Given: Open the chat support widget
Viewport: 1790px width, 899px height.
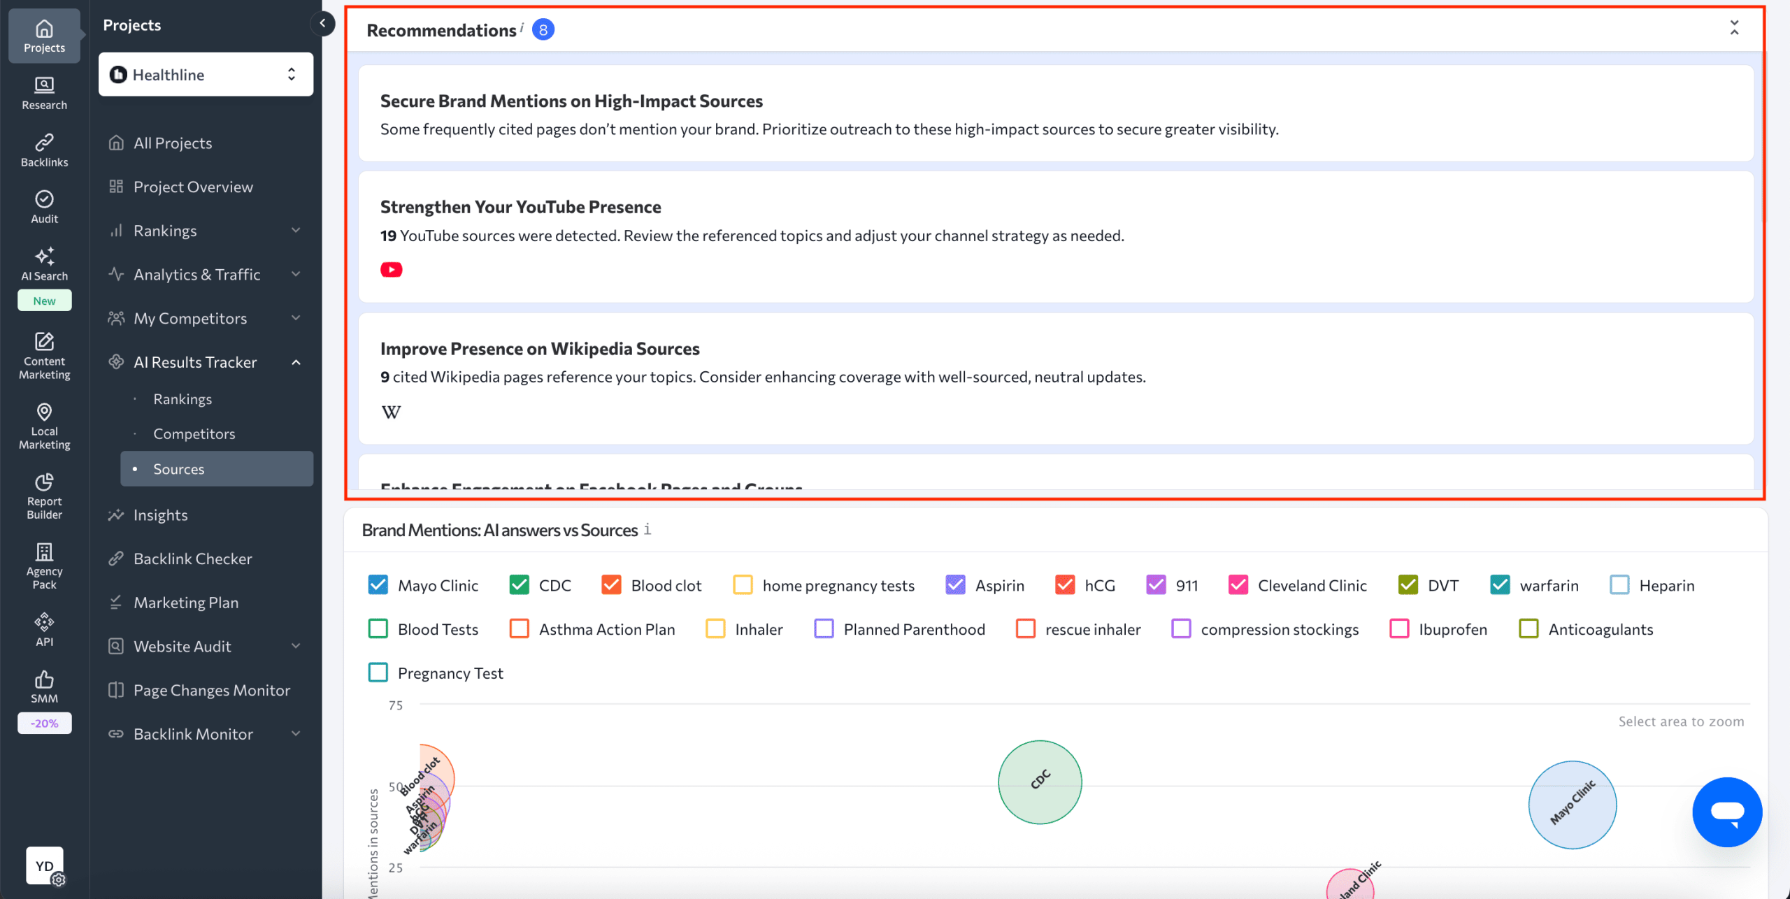Looking at the screenshot, I should click(1727, 812).
